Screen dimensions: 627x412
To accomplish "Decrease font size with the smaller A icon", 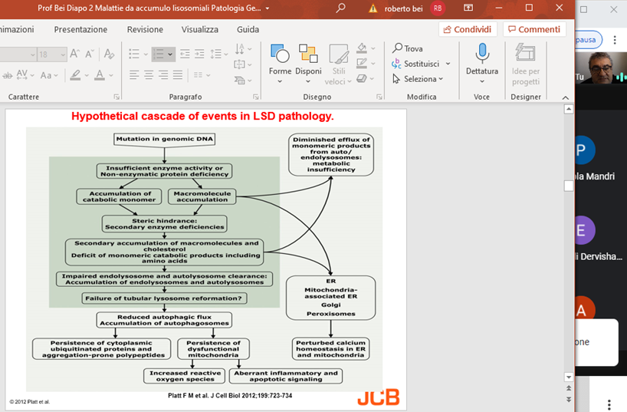I will coord(90,53).
